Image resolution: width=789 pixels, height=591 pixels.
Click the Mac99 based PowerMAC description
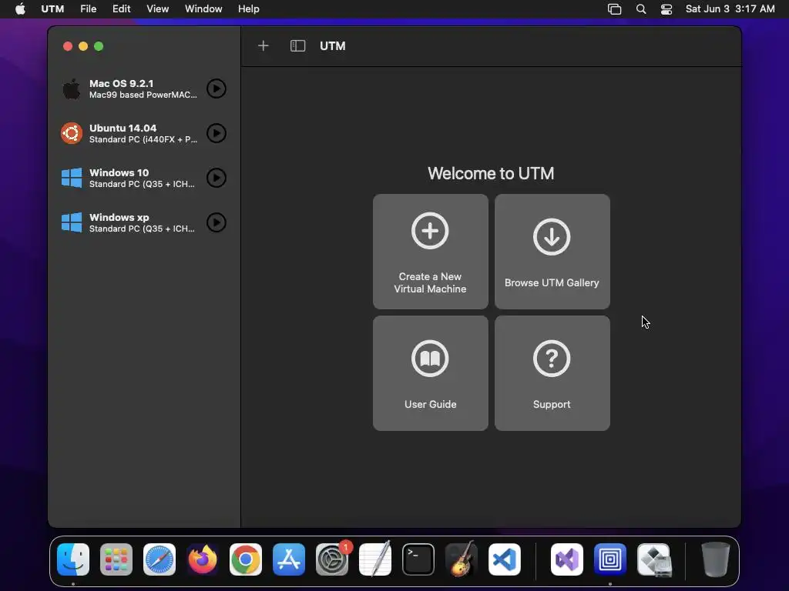click(x=143, y=95)
